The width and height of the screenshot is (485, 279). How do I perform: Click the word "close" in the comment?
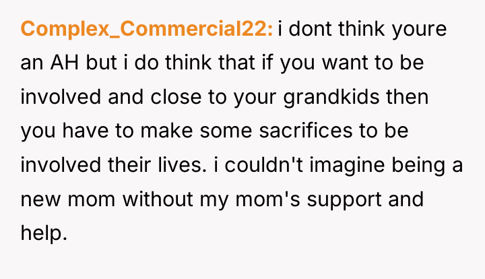176,96
